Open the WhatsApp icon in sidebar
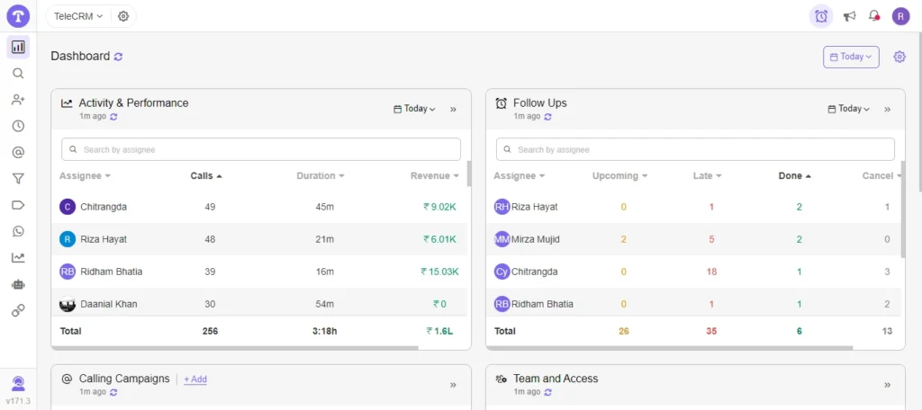Viewport: 922px width, 410px height. point(18,231)
